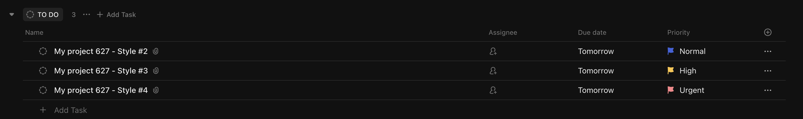
Task: Open more options for Style #4 row
Action: 768,90
